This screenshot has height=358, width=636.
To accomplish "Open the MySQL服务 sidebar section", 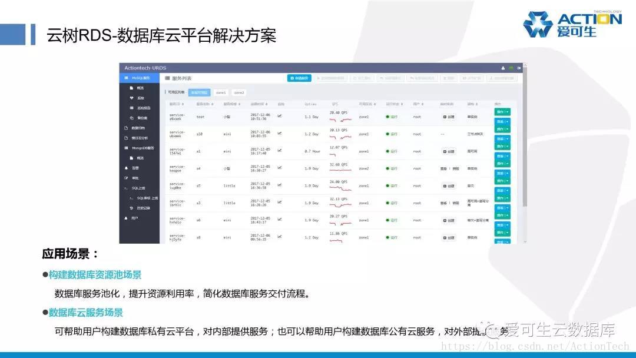I will click(x=139, y=78).
